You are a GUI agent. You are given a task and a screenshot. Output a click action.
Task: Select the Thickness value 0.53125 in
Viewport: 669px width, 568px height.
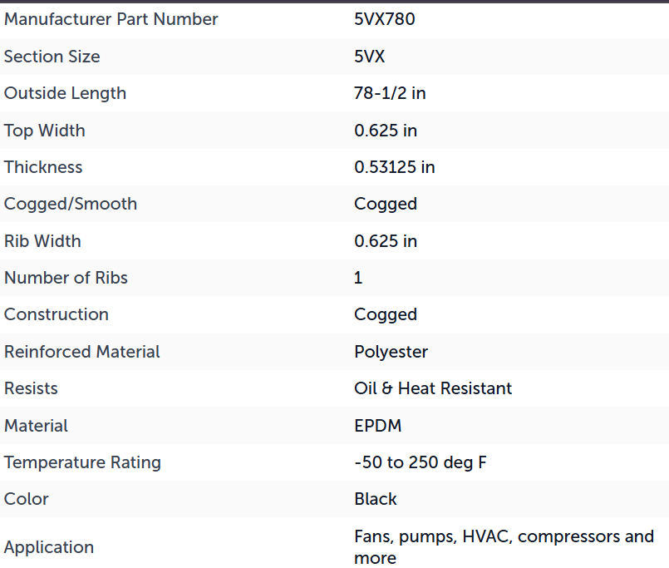(395, 167)
